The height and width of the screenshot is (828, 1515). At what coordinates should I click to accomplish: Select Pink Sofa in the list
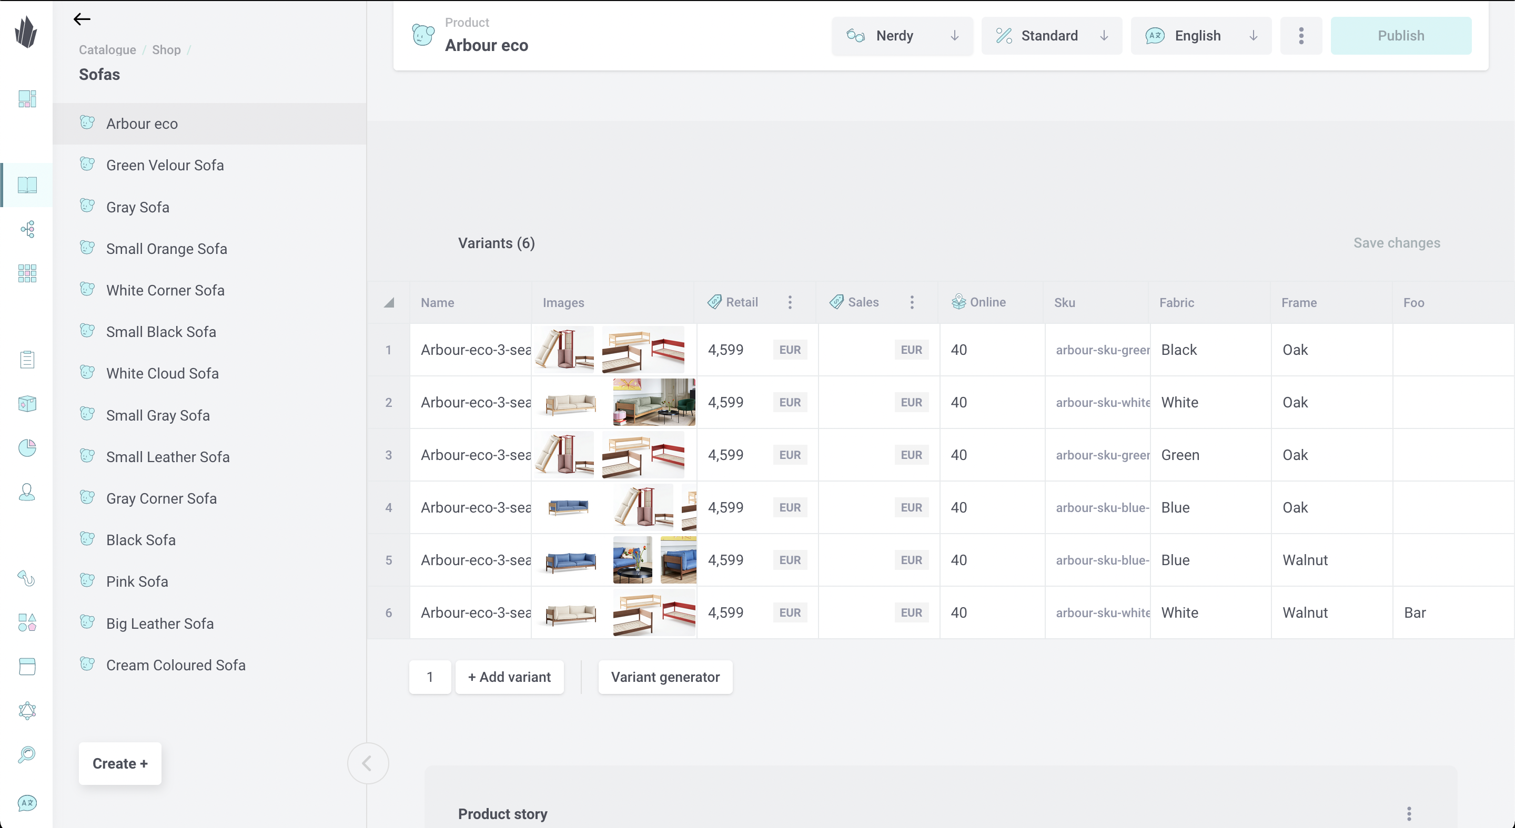pyautogui.click(x=209, y=582)
